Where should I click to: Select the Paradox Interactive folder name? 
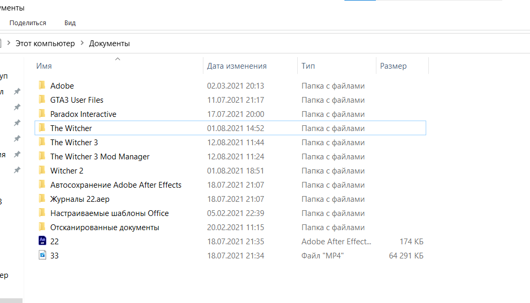click(83, 114)
